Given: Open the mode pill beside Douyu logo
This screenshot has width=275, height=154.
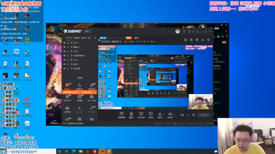Looking at the screenshot, I should [x=87, y=31].
